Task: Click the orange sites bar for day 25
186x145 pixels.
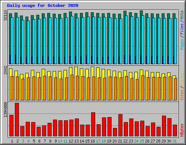Action: (x=143, y=88)
